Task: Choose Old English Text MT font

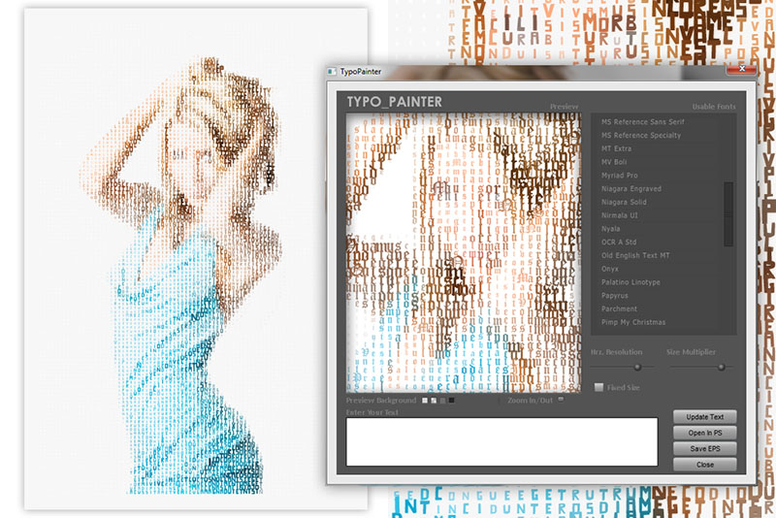Action: pos(636,255)
